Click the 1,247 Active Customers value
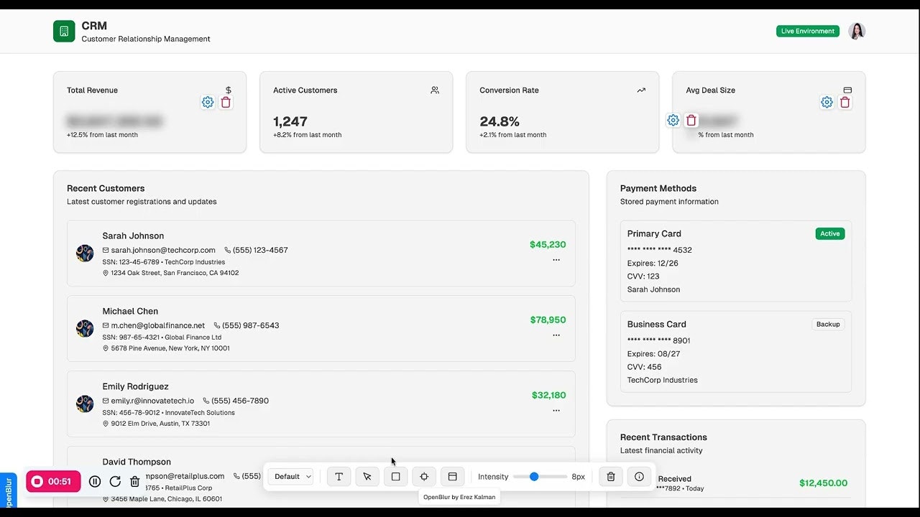This screenshot has height=517, width=920. [290, 121]
